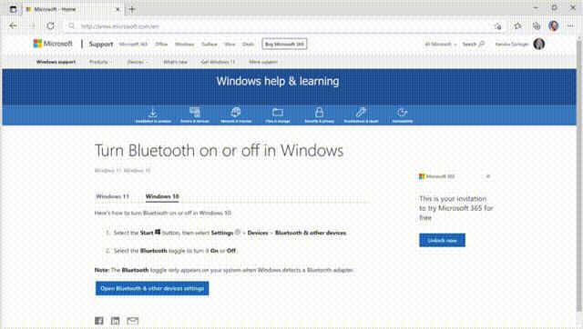
Task: Open the Files & storage folder icon
Action: tap(278, 112)
